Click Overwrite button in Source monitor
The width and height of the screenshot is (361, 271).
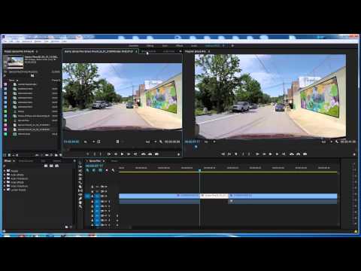click(x=150, y=154)
